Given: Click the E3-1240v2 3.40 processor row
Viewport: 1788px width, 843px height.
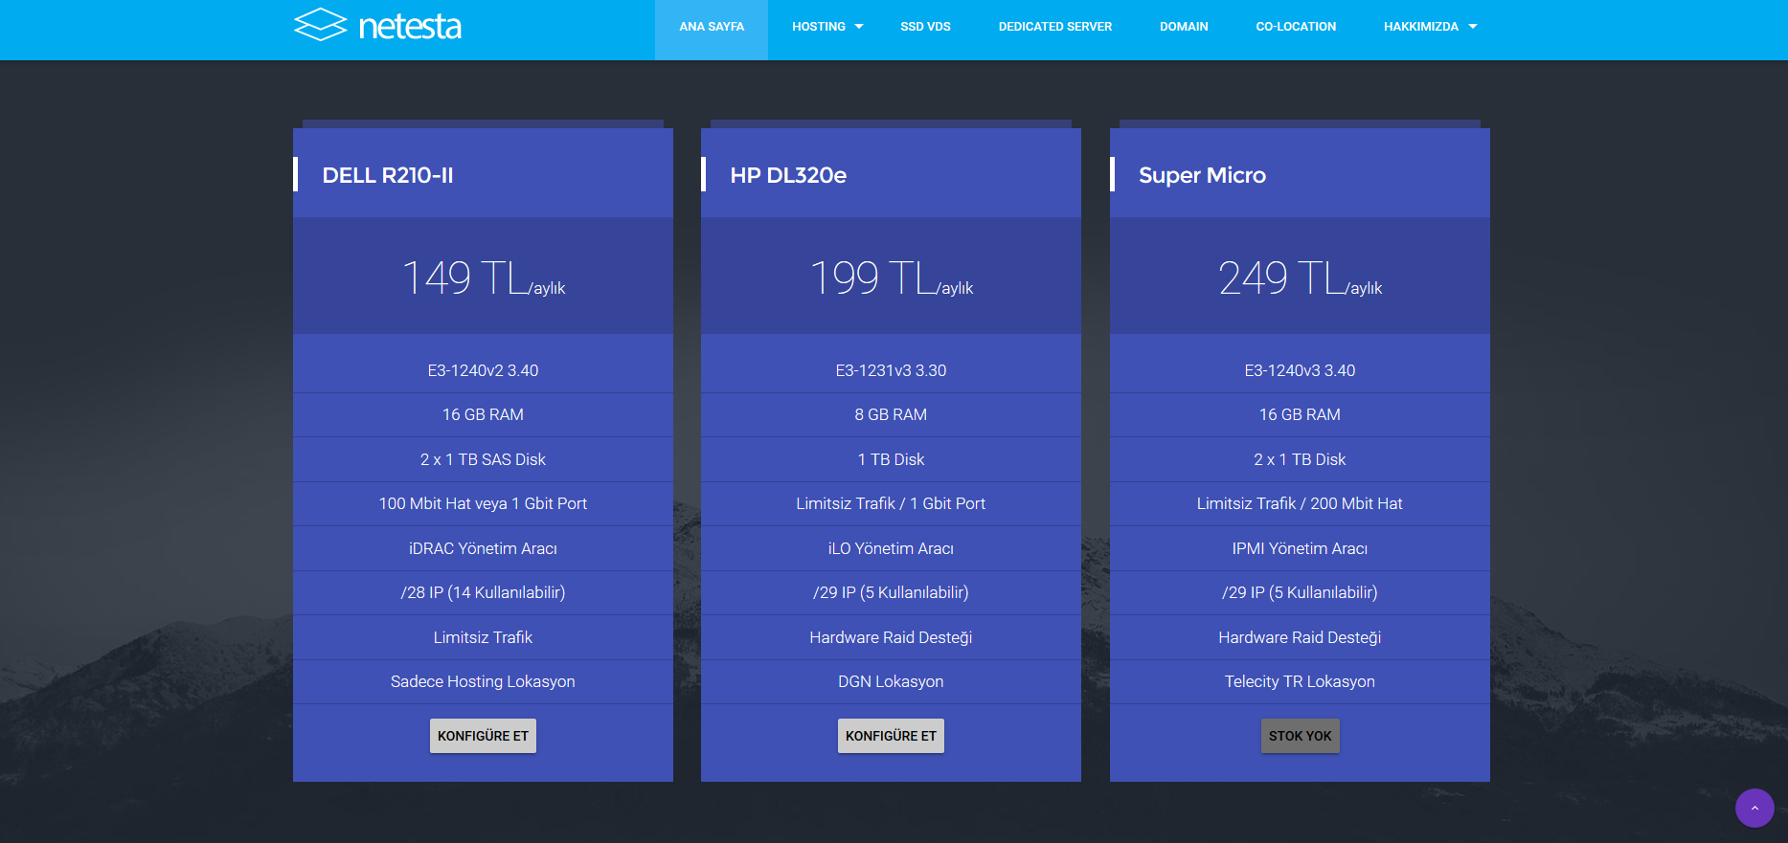Looking at the screenshot, I should click(x=483, y=370).
